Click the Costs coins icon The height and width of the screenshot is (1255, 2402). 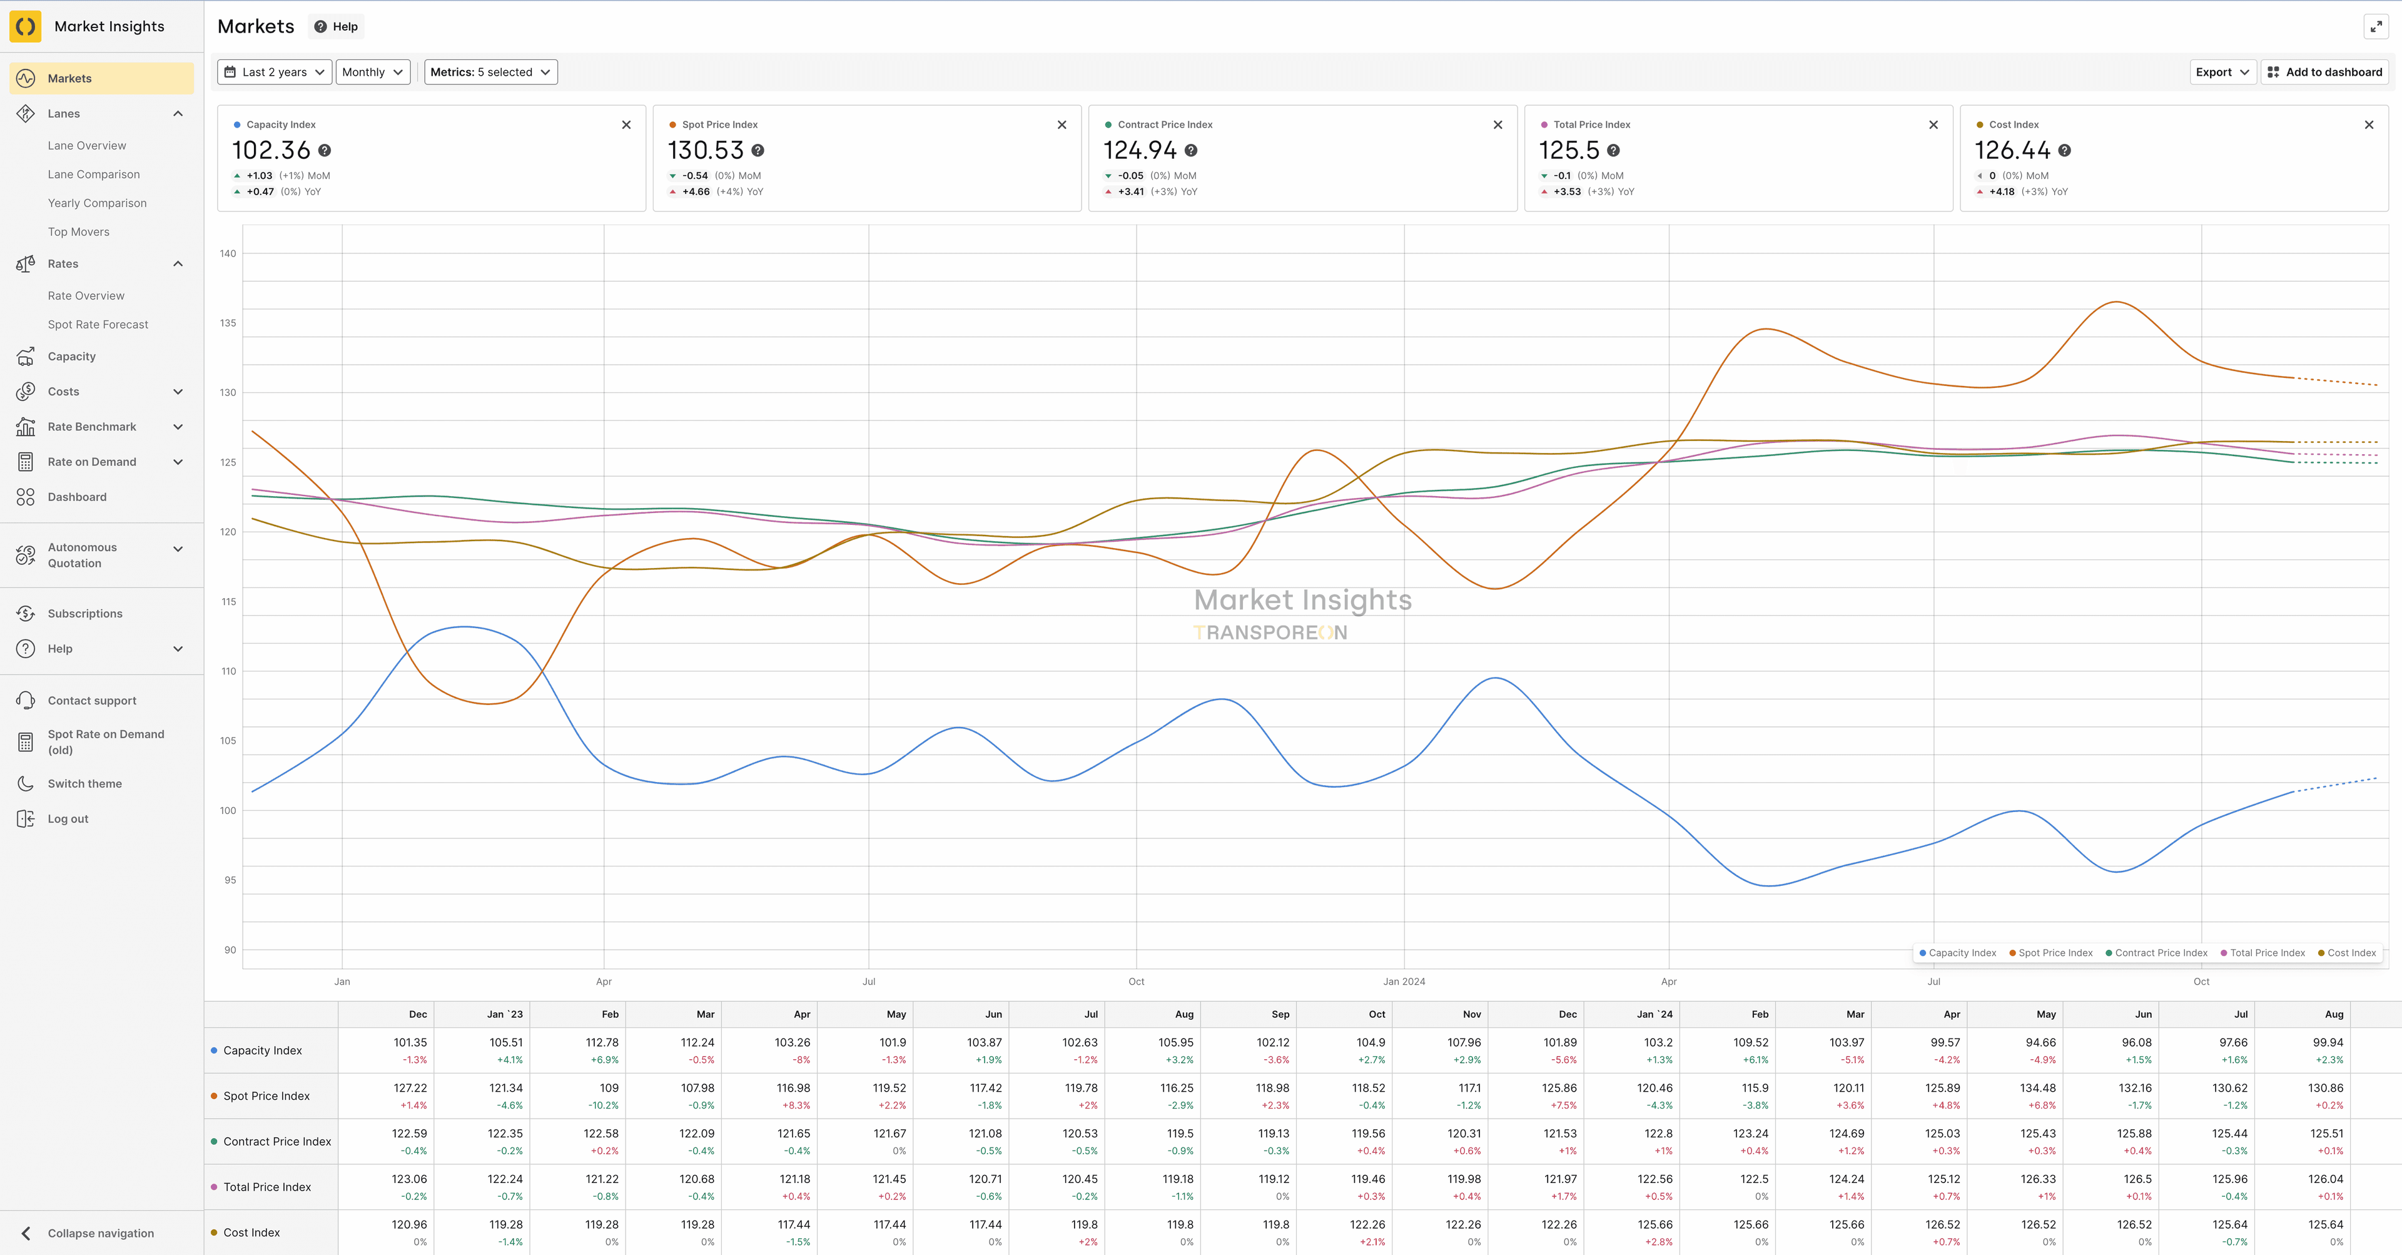(25, 392)
